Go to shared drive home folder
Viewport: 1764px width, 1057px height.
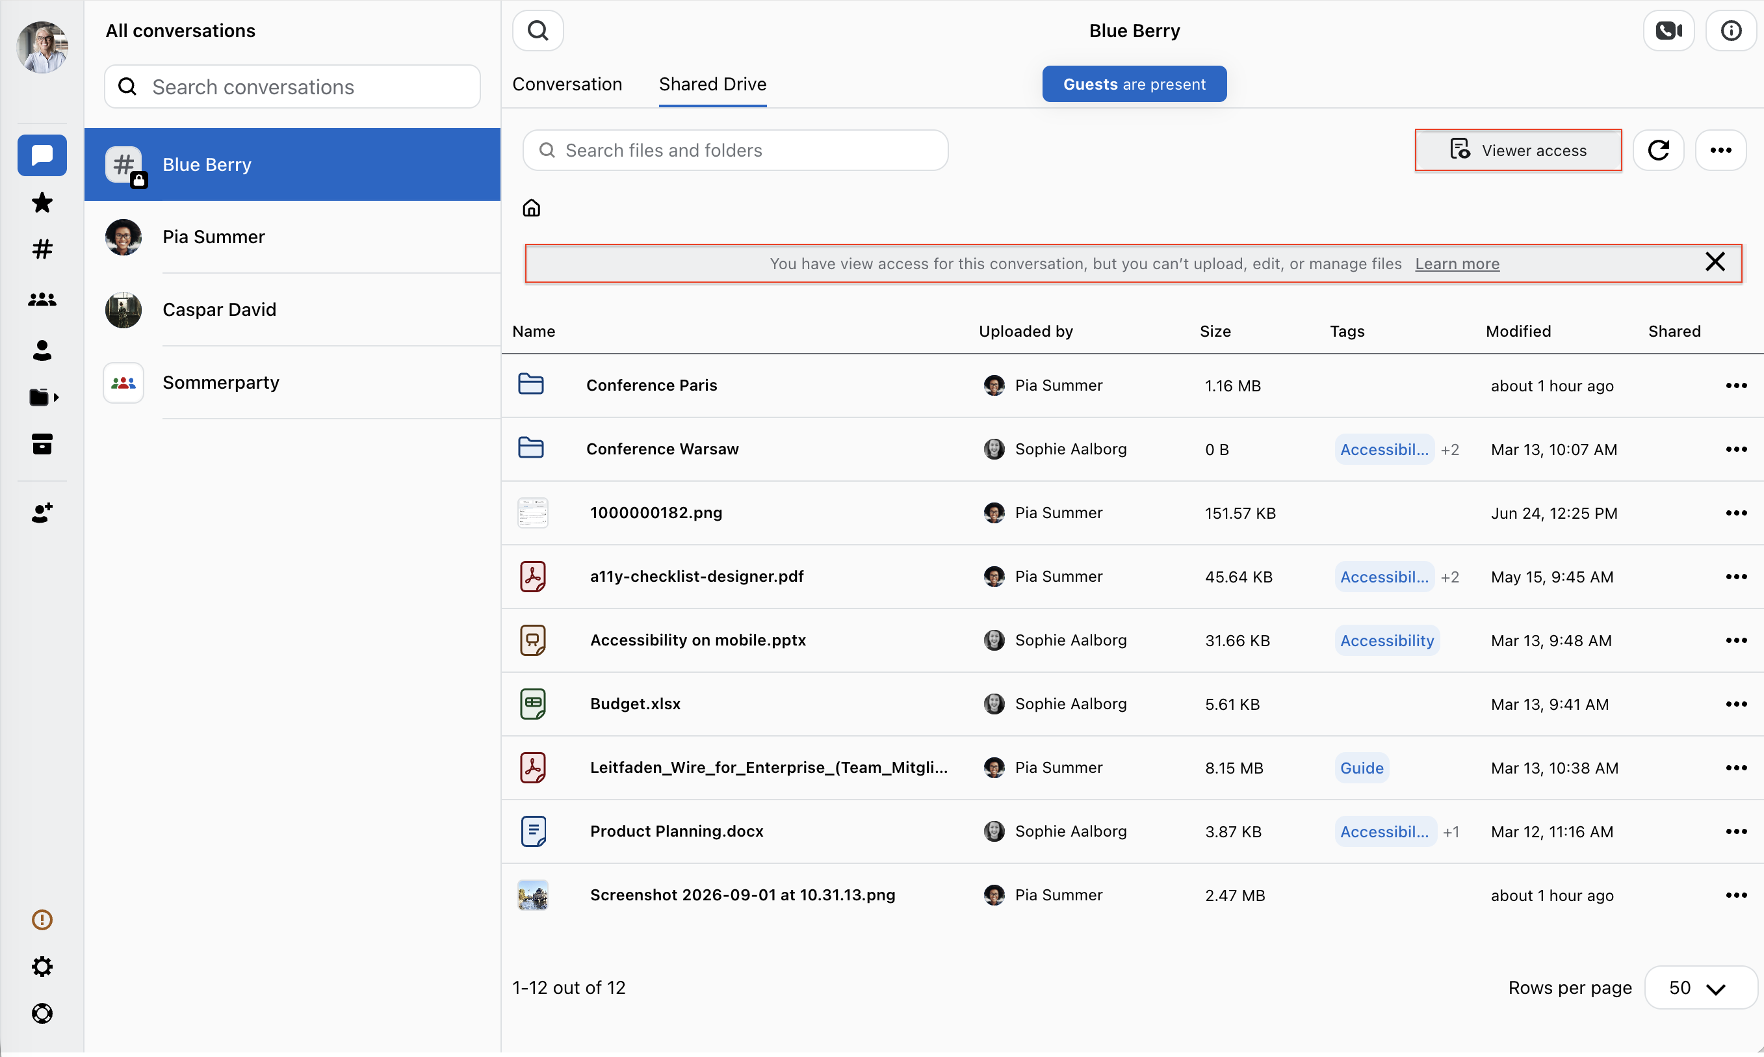click(x=531, y=208)
